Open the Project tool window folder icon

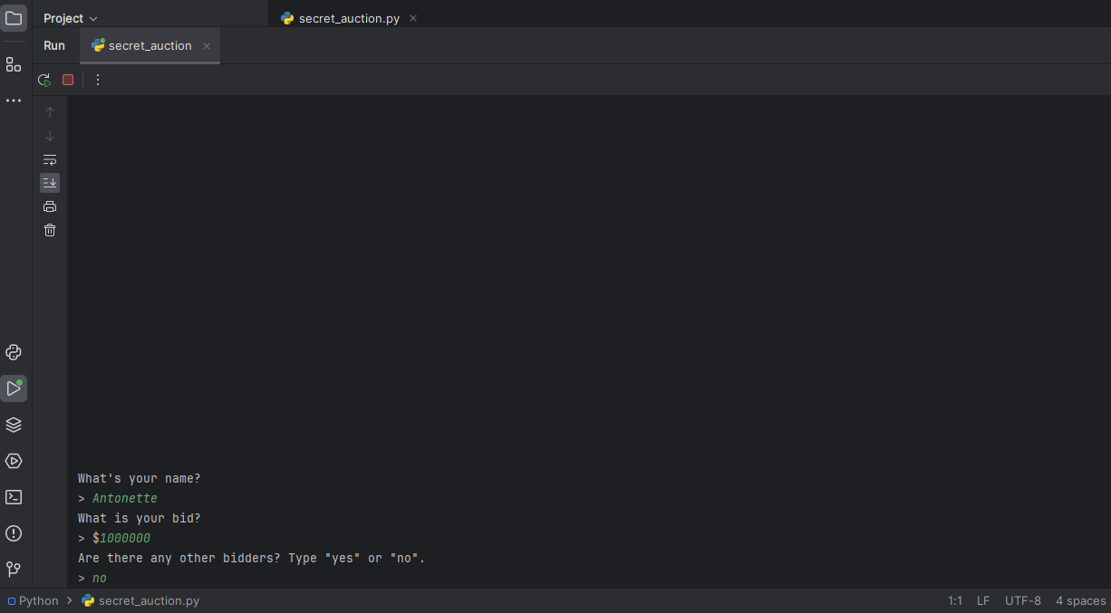coord(14,18)
